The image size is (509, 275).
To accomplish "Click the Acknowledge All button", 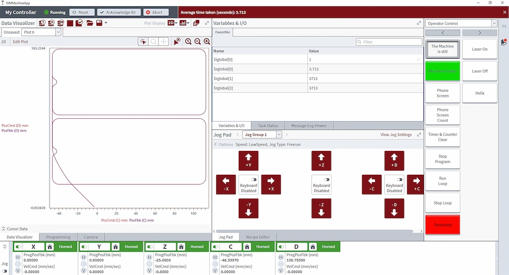I will pyautogui.click(x=119, y=12).
